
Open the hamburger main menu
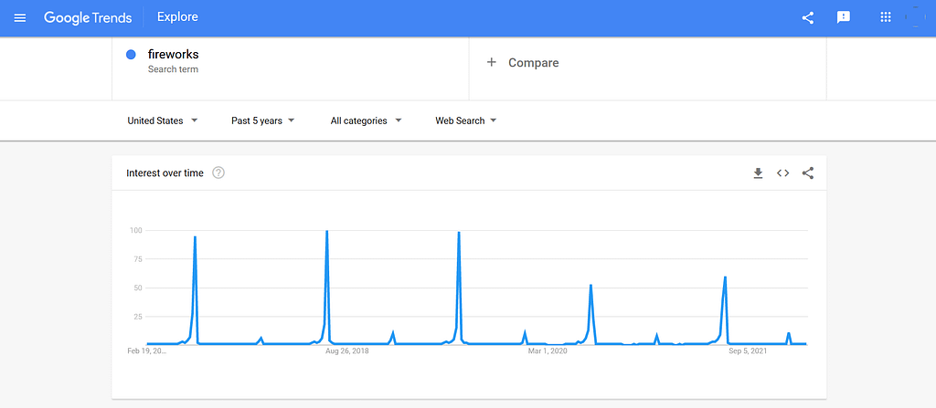(20, 18)
